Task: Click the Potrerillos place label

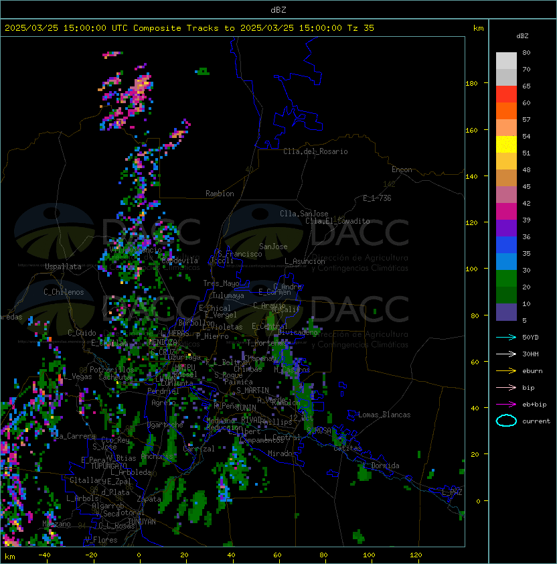Action: click(x=112, y=370)
